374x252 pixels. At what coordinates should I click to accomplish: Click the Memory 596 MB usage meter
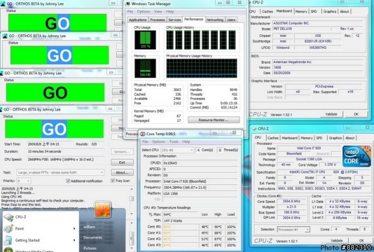[145, 68]
